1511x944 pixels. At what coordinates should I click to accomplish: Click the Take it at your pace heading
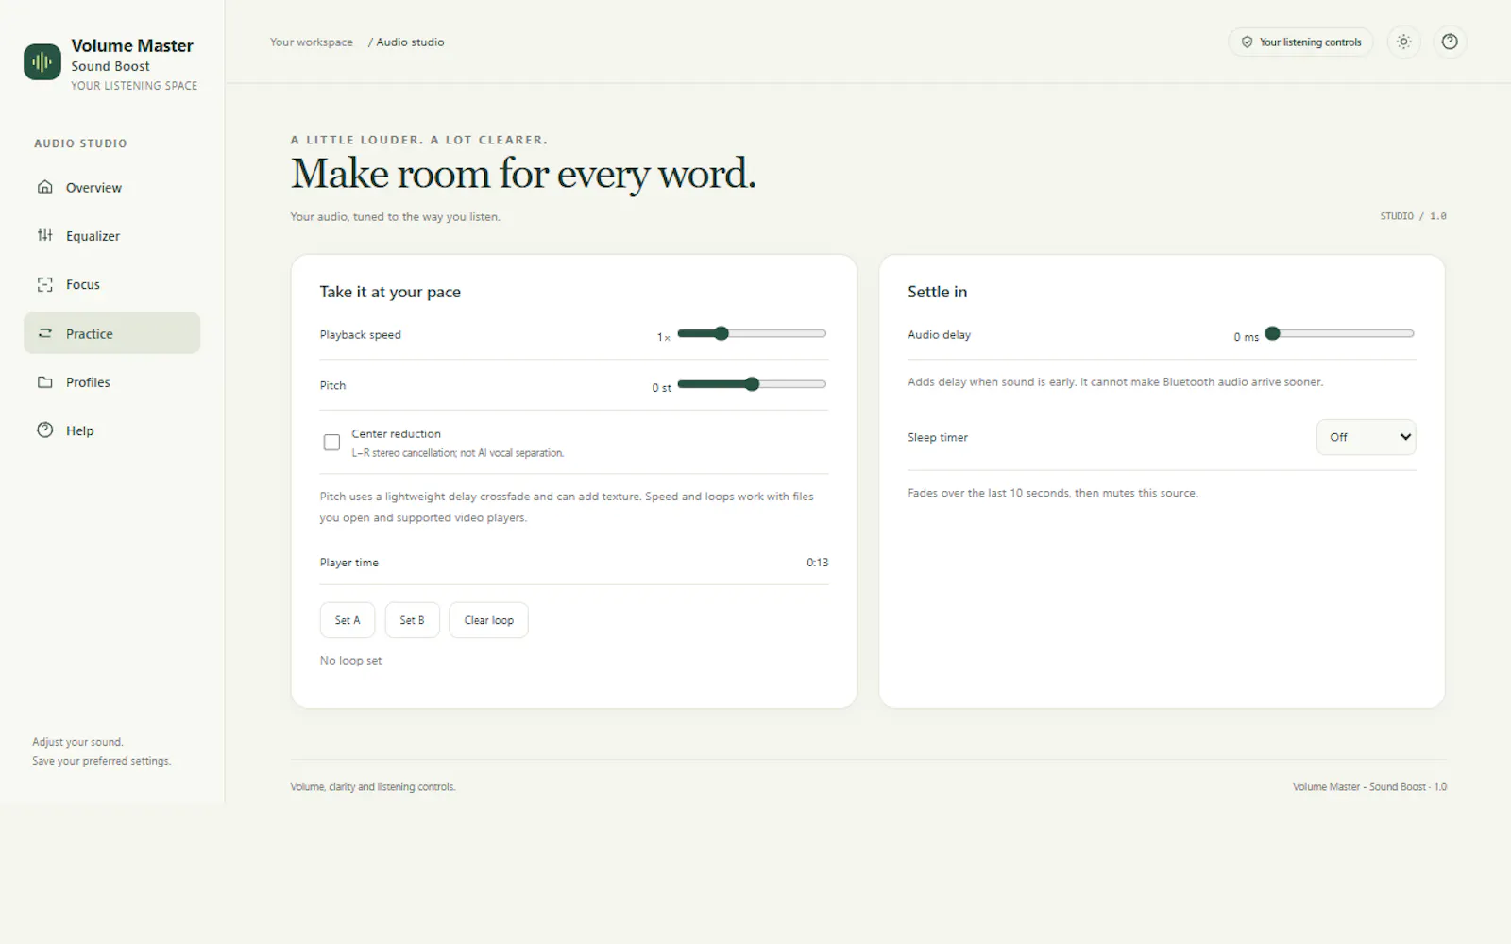pyautogui.click(x=390, y=292)
